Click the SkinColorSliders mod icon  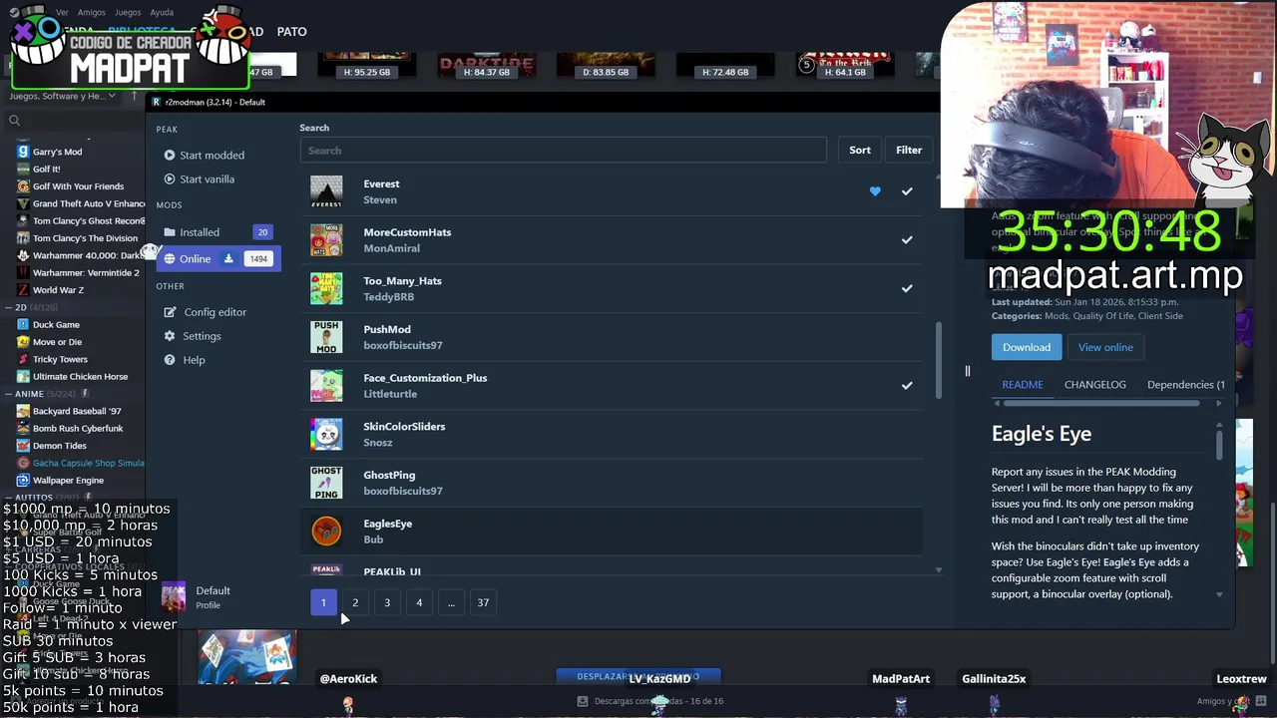pos(326,435)
